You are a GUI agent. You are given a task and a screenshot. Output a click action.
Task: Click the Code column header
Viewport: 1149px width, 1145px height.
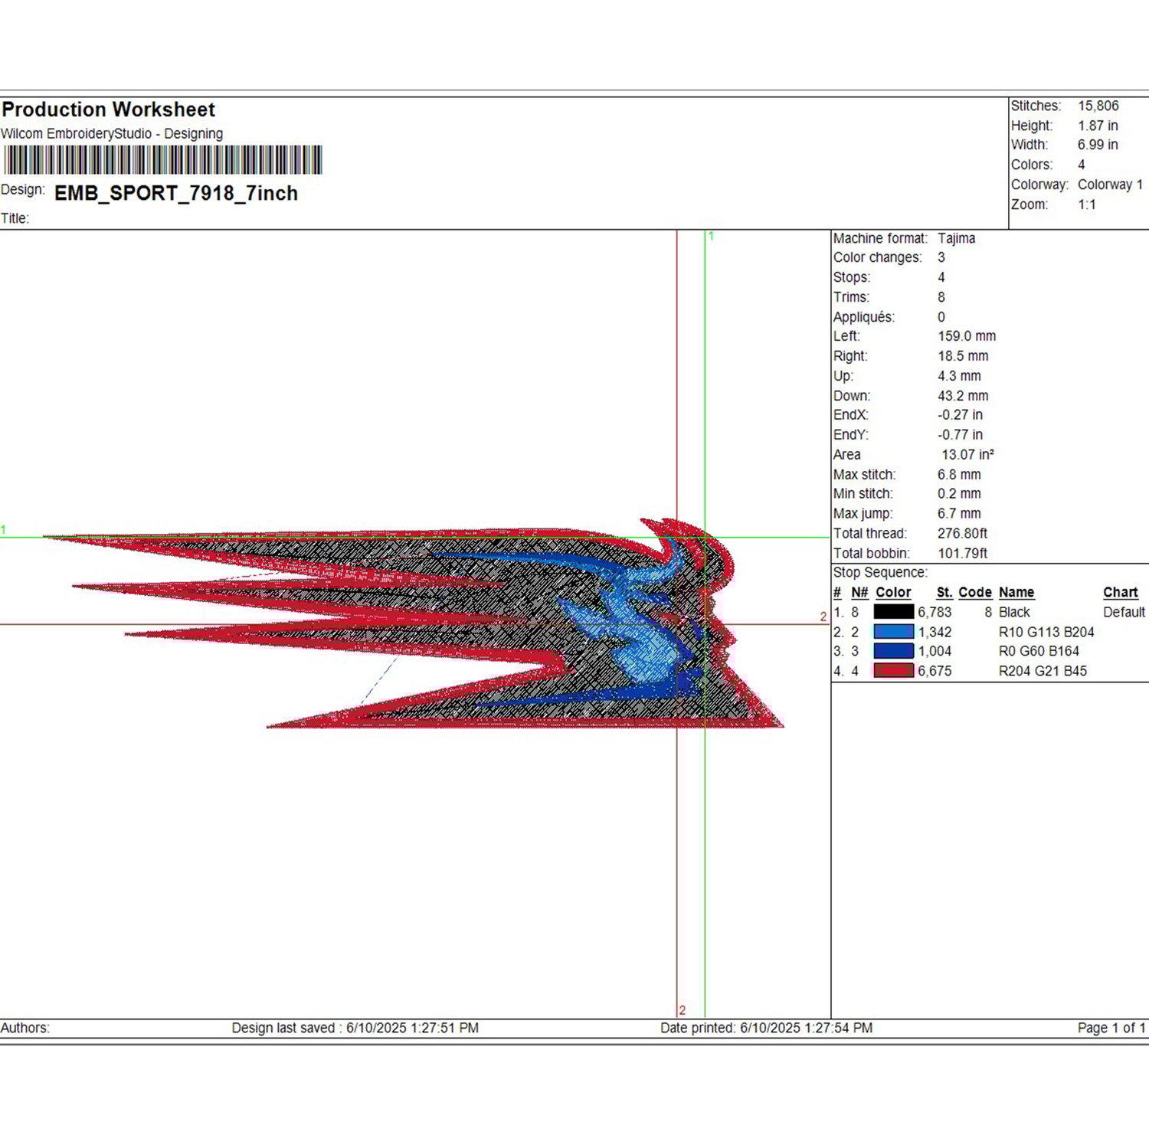(975, 593)
